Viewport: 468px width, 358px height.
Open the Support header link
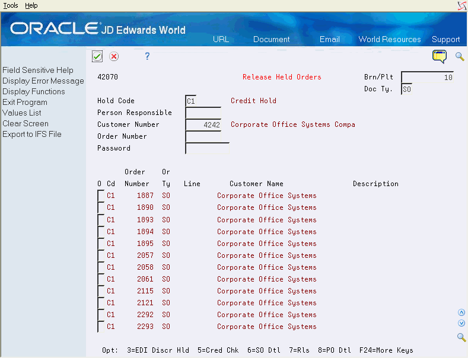coord(445,39)
